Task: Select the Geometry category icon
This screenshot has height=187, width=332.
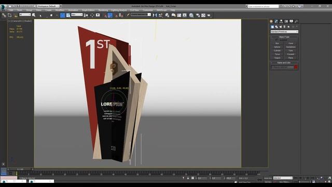Action: (272, 27)
